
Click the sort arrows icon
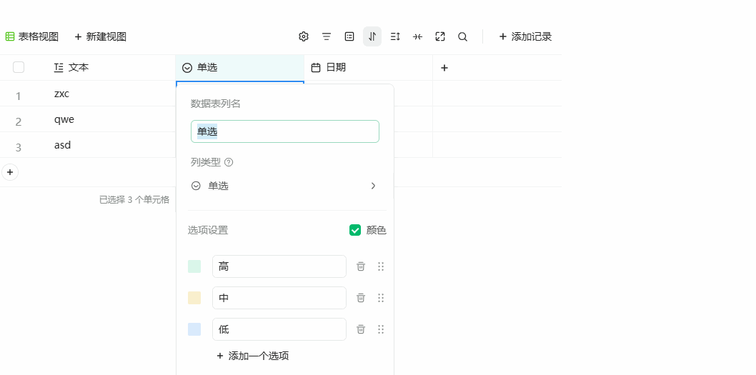[x=372, y=36]
